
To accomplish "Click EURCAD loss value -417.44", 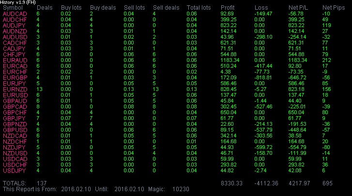I will 263,66.
